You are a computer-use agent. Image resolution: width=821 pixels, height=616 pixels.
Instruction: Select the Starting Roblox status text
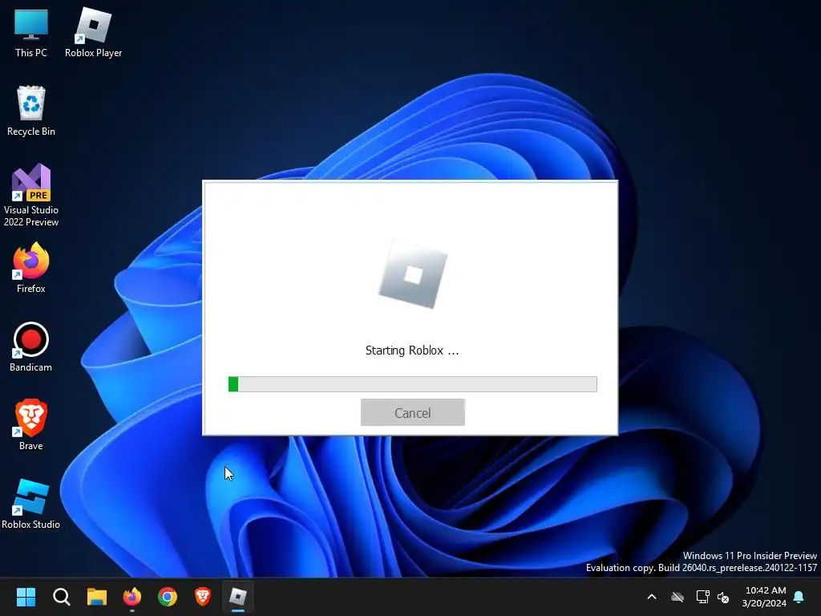pyautogui.click(x=412, y=351)
